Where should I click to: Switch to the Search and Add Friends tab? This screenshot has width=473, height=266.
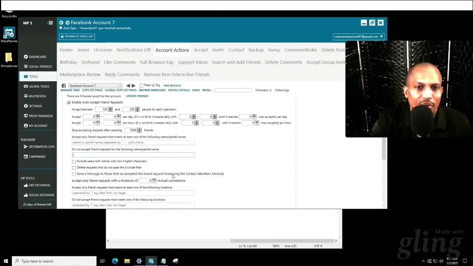236,62
